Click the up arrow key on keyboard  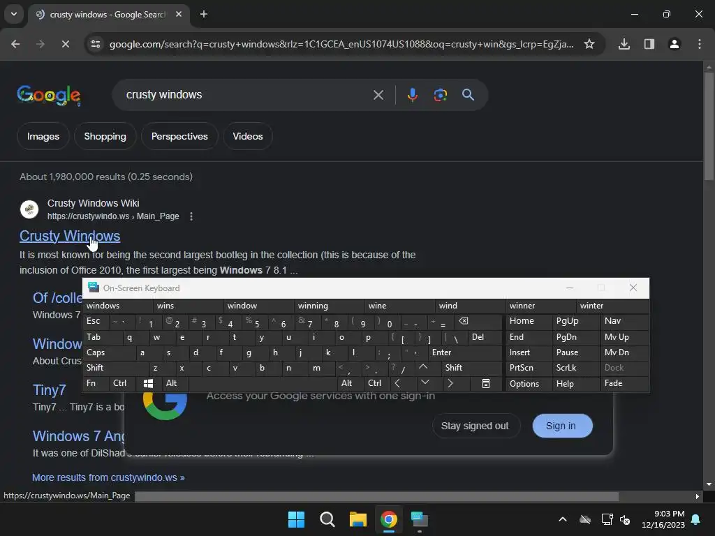(x=423, y=367)
